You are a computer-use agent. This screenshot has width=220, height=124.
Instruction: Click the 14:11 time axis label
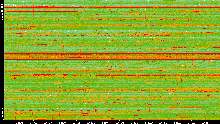(x=163, y=123)
